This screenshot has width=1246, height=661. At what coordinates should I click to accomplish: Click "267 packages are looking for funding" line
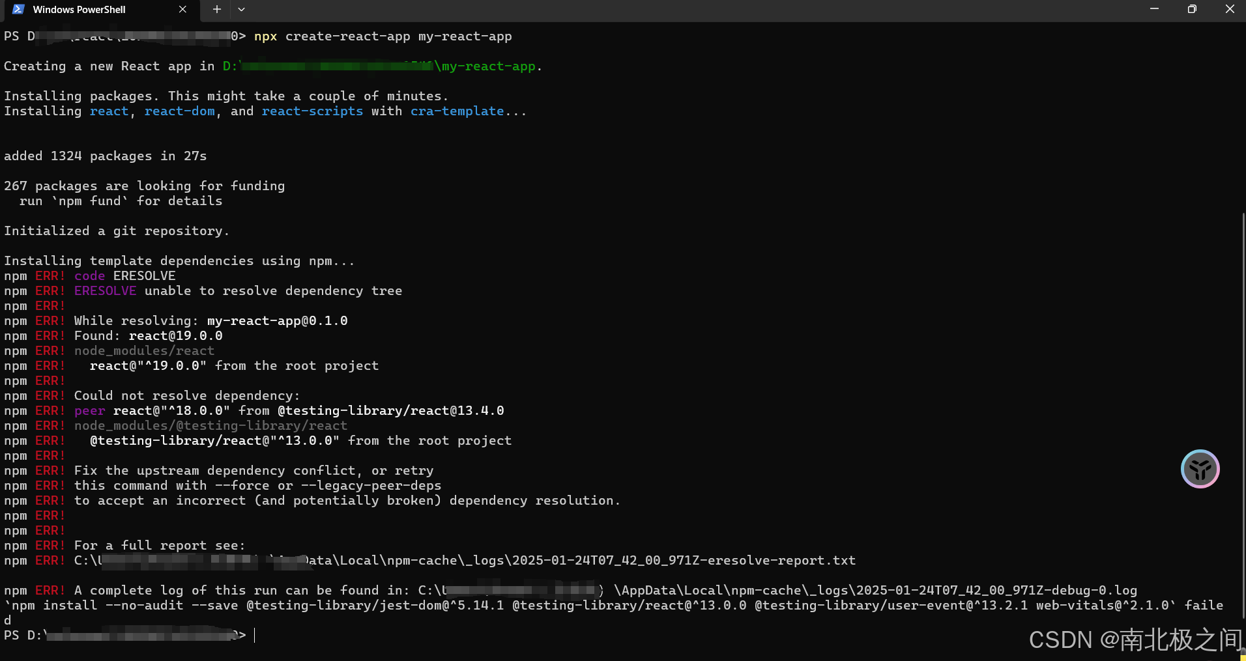tap(144, 186)
